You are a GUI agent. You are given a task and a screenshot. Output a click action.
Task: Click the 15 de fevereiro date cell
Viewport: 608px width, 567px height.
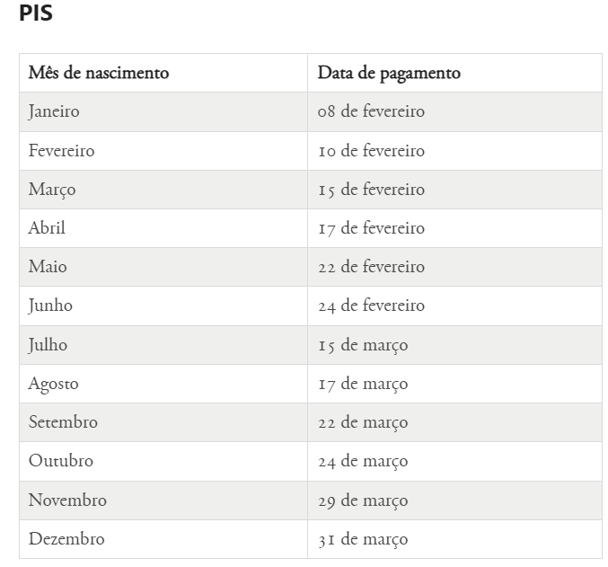[454, 190]
